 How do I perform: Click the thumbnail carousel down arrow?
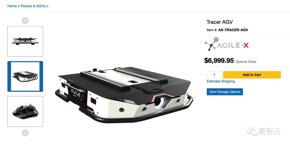click(x=25, y=133)
